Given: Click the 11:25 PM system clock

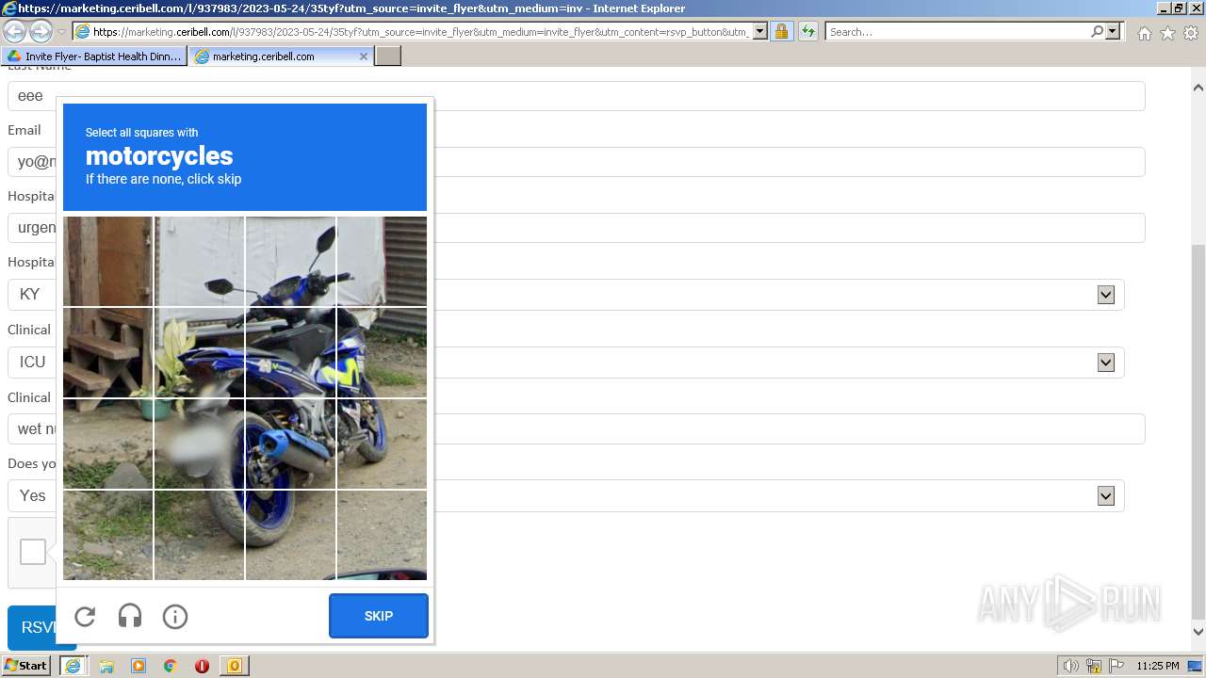Looking at the screenshot, I should (1158, 666).
